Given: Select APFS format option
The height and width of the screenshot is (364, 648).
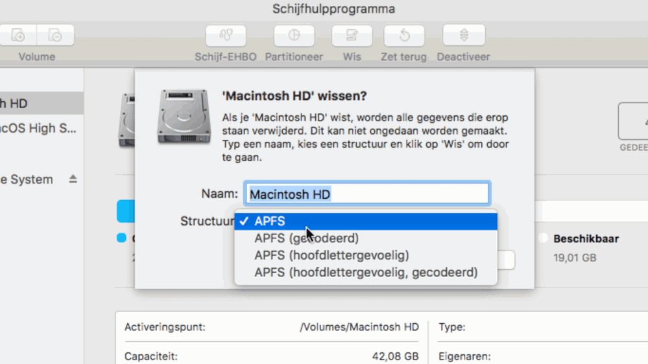Looking at the screenshot, I should pyautogui.click(x=366, y=222).
